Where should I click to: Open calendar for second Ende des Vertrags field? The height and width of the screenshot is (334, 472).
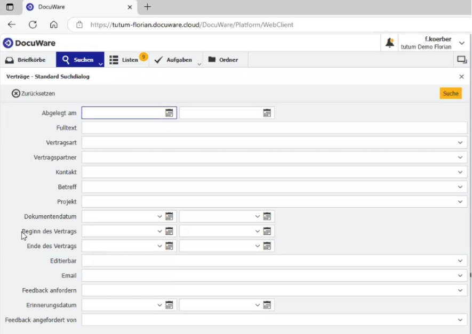[x=267, y=246]
